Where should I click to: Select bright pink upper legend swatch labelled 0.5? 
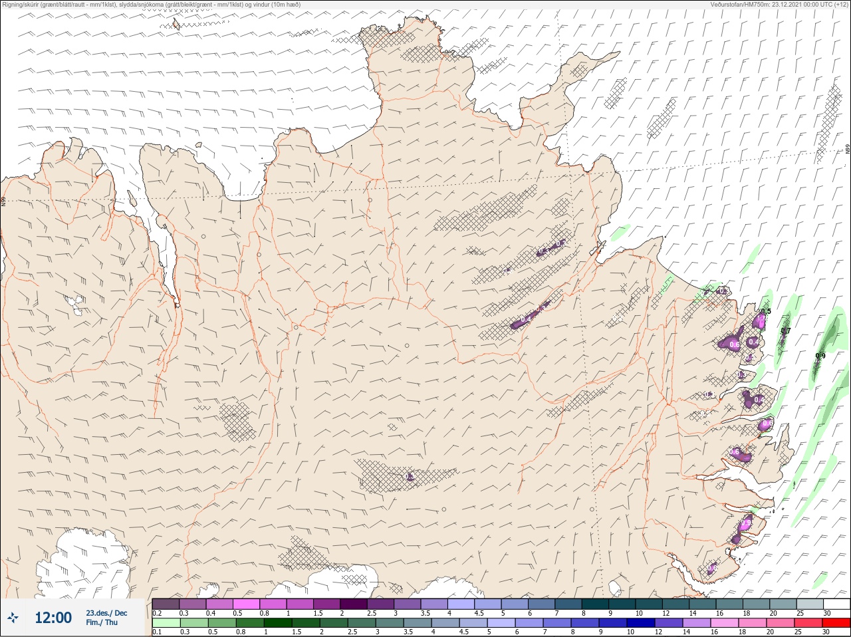246,604
